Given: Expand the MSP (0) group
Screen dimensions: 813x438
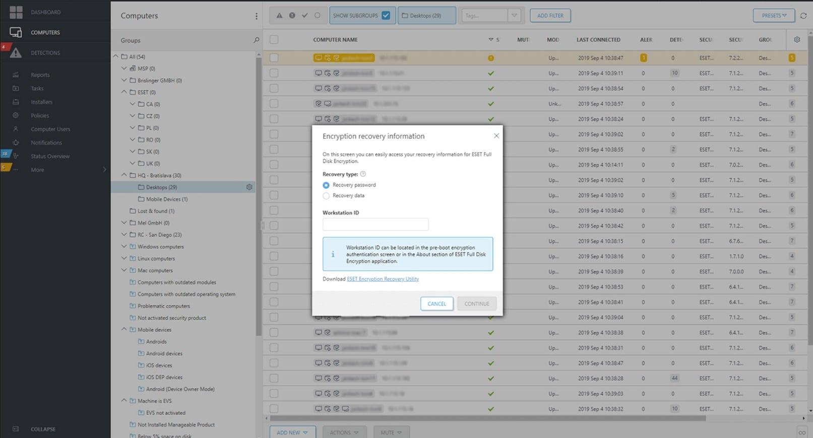Looking at the screenshot, I should [124, 68].
